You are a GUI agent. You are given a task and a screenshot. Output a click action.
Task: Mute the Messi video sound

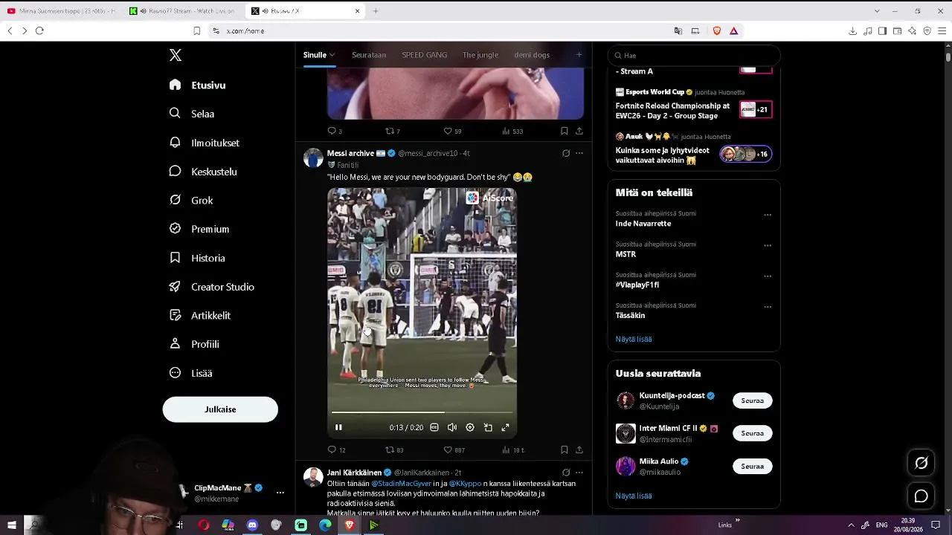click(452, 427)
